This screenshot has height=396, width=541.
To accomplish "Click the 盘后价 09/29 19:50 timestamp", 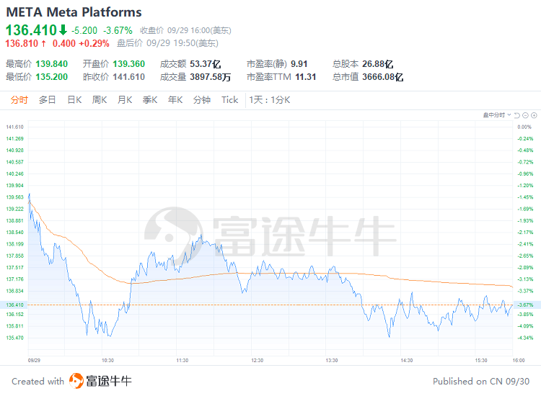I will 167,43.
